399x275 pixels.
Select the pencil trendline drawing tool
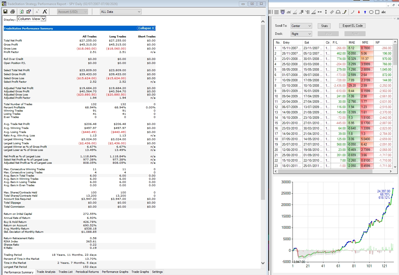(344, 12)
